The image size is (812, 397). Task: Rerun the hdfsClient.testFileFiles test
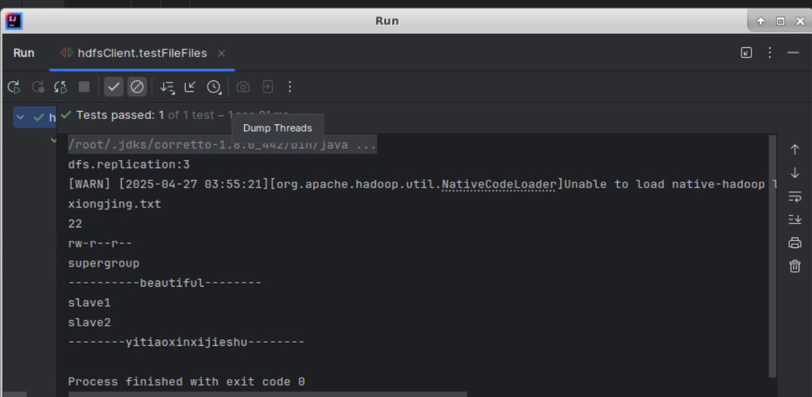14,86
